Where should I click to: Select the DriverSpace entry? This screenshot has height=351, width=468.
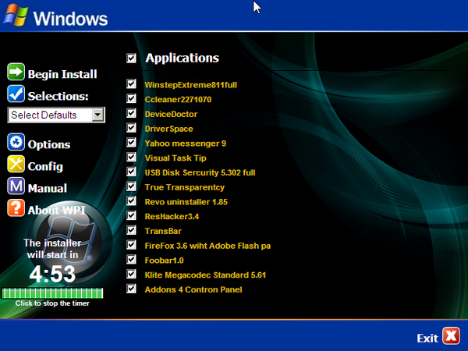169,129
